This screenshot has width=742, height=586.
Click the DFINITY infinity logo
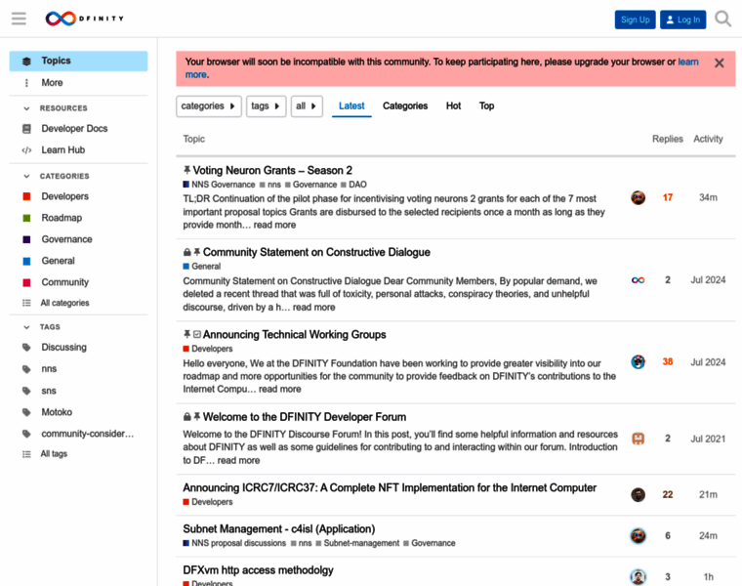pos(85,19)
